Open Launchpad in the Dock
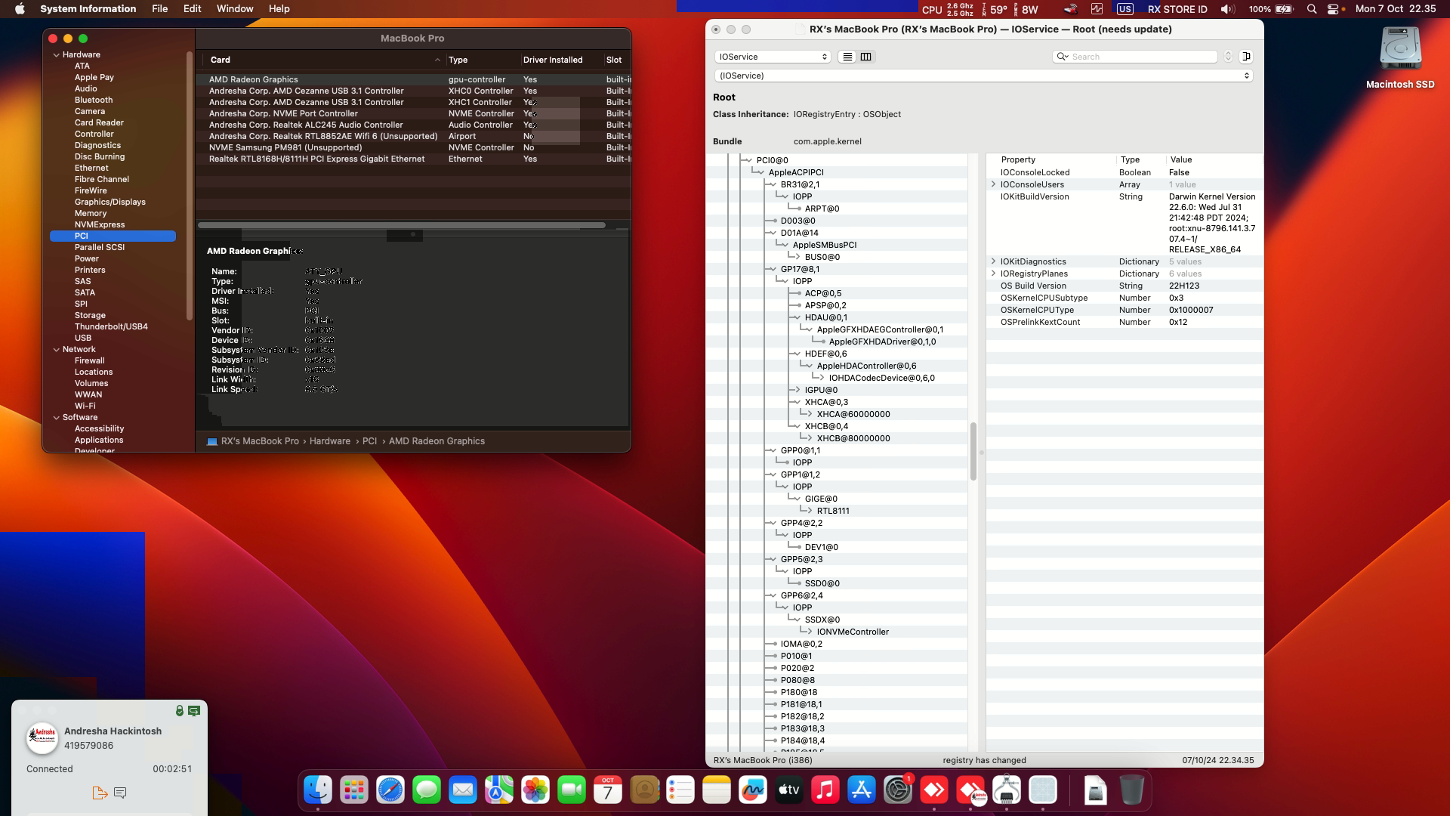The width and height of the screenshot is (1450, 816). [354, 790]
